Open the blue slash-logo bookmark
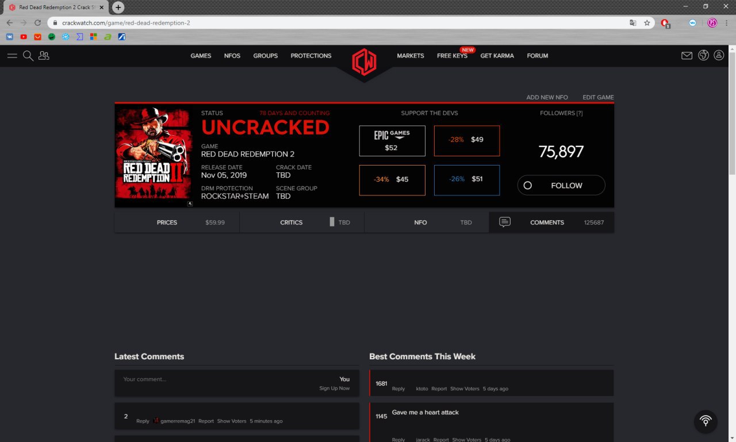This screenshot has height=442, width=736. [x=121, y=37]
